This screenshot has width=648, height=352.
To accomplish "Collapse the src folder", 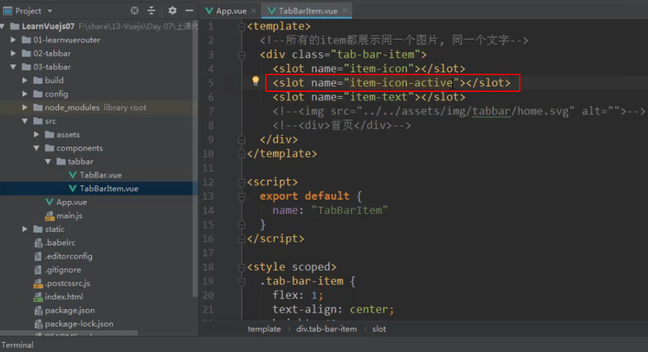I will pyautogui.click(x=25, y=121).
